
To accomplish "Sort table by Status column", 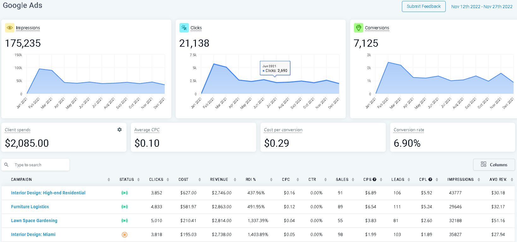I will (138, 180).
